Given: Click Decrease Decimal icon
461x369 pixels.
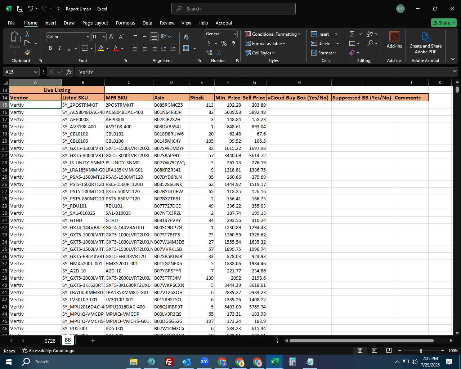Looking at the screenshot, I should (x=219, y=53).
